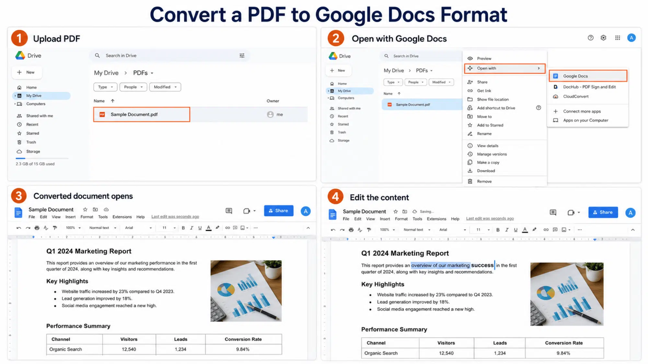Click the text color A in step 3 toolbar

[x=209, y=228]
